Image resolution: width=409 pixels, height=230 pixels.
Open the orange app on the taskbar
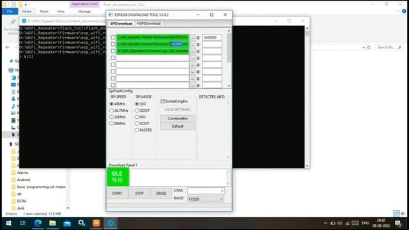click(x=96, y=223)
